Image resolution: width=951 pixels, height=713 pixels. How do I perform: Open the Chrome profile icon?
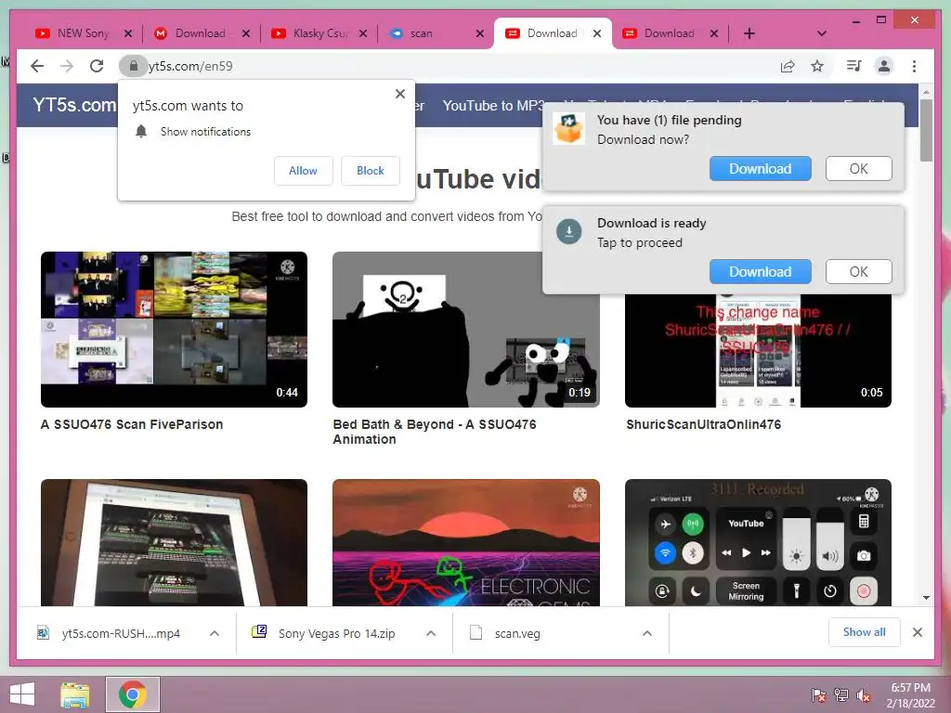point(884,66)
